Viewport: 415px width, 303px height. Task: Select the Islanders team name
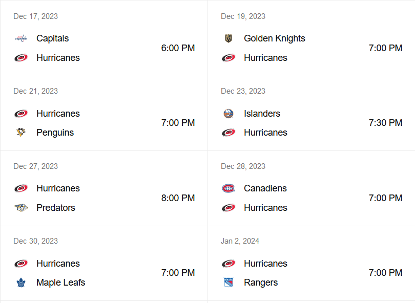[262, 114]
